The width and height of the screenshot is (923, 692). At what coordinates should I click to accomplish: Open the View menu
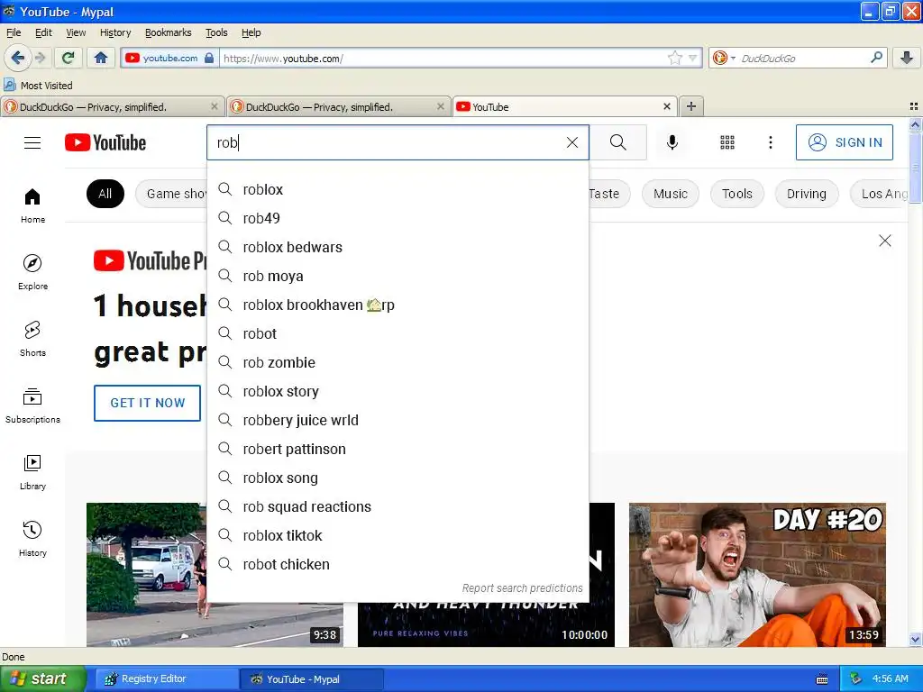(x=76, y=32)
